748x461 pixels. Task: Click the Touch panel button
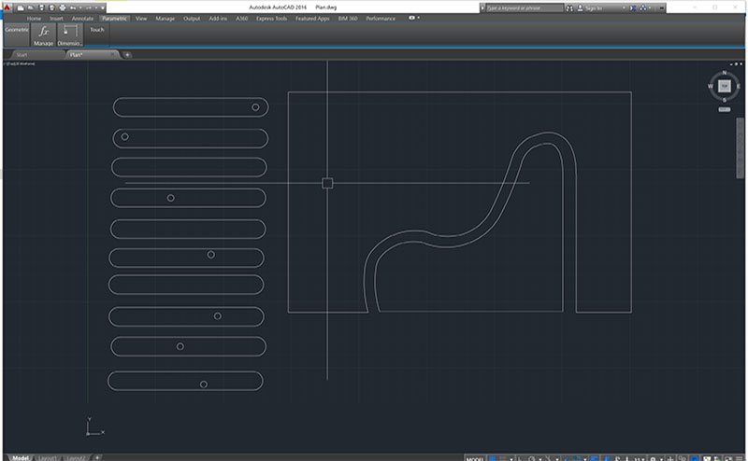click(x=97, y=30)
